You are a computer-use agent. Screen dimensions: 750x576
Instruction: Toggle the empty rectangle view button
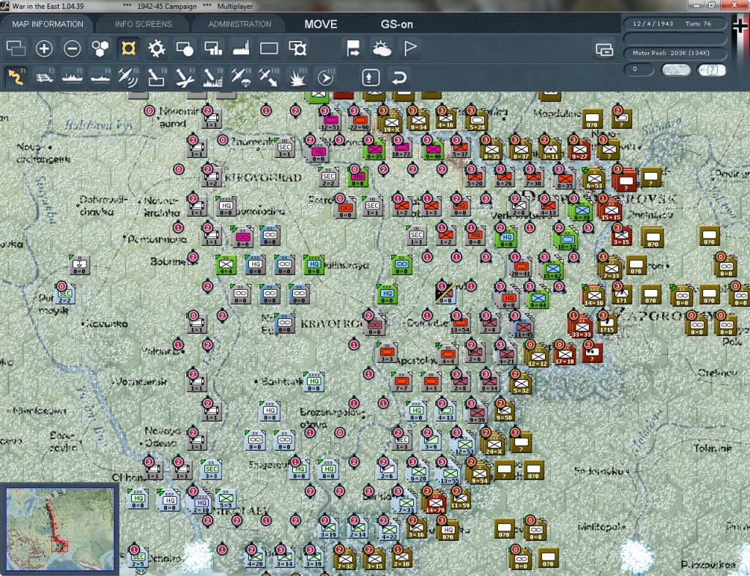click(x=269, y=48)
